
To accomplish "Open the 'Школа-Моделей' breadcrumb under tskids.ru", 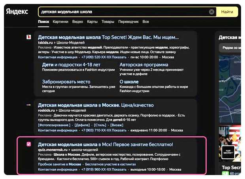I will (x=70, y=43).
